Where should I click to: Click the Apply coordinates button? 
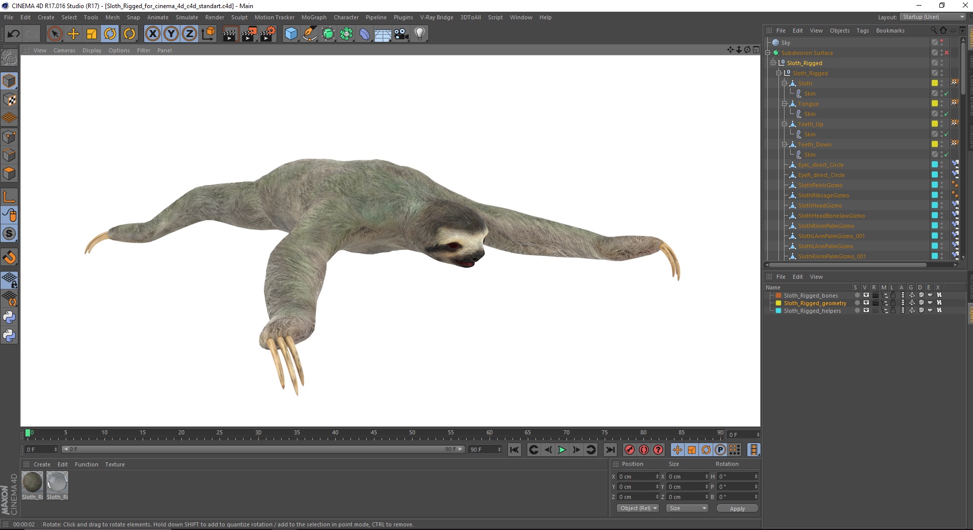tap(737, 509)
